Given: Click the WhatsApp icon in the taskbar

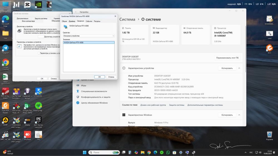Looking at the screenshot, I should (168, 152).
